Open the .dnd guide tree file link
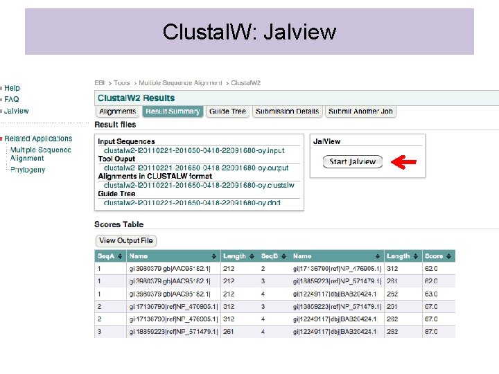 pyautogui.click(x=192, y=202)
